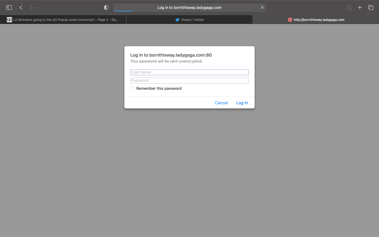The width and height of the screenshot is (379, 237).
Task: Open the Share menu
Action: pyautogui.click(x=349, y=7)
